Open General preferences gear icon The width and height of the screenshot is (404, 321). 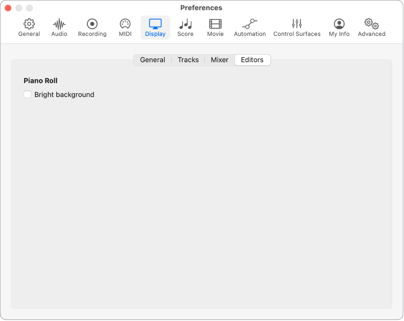[29, 24]
